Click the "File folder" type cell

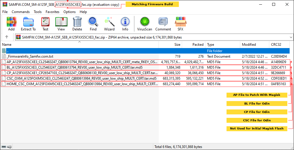[215, 51]
